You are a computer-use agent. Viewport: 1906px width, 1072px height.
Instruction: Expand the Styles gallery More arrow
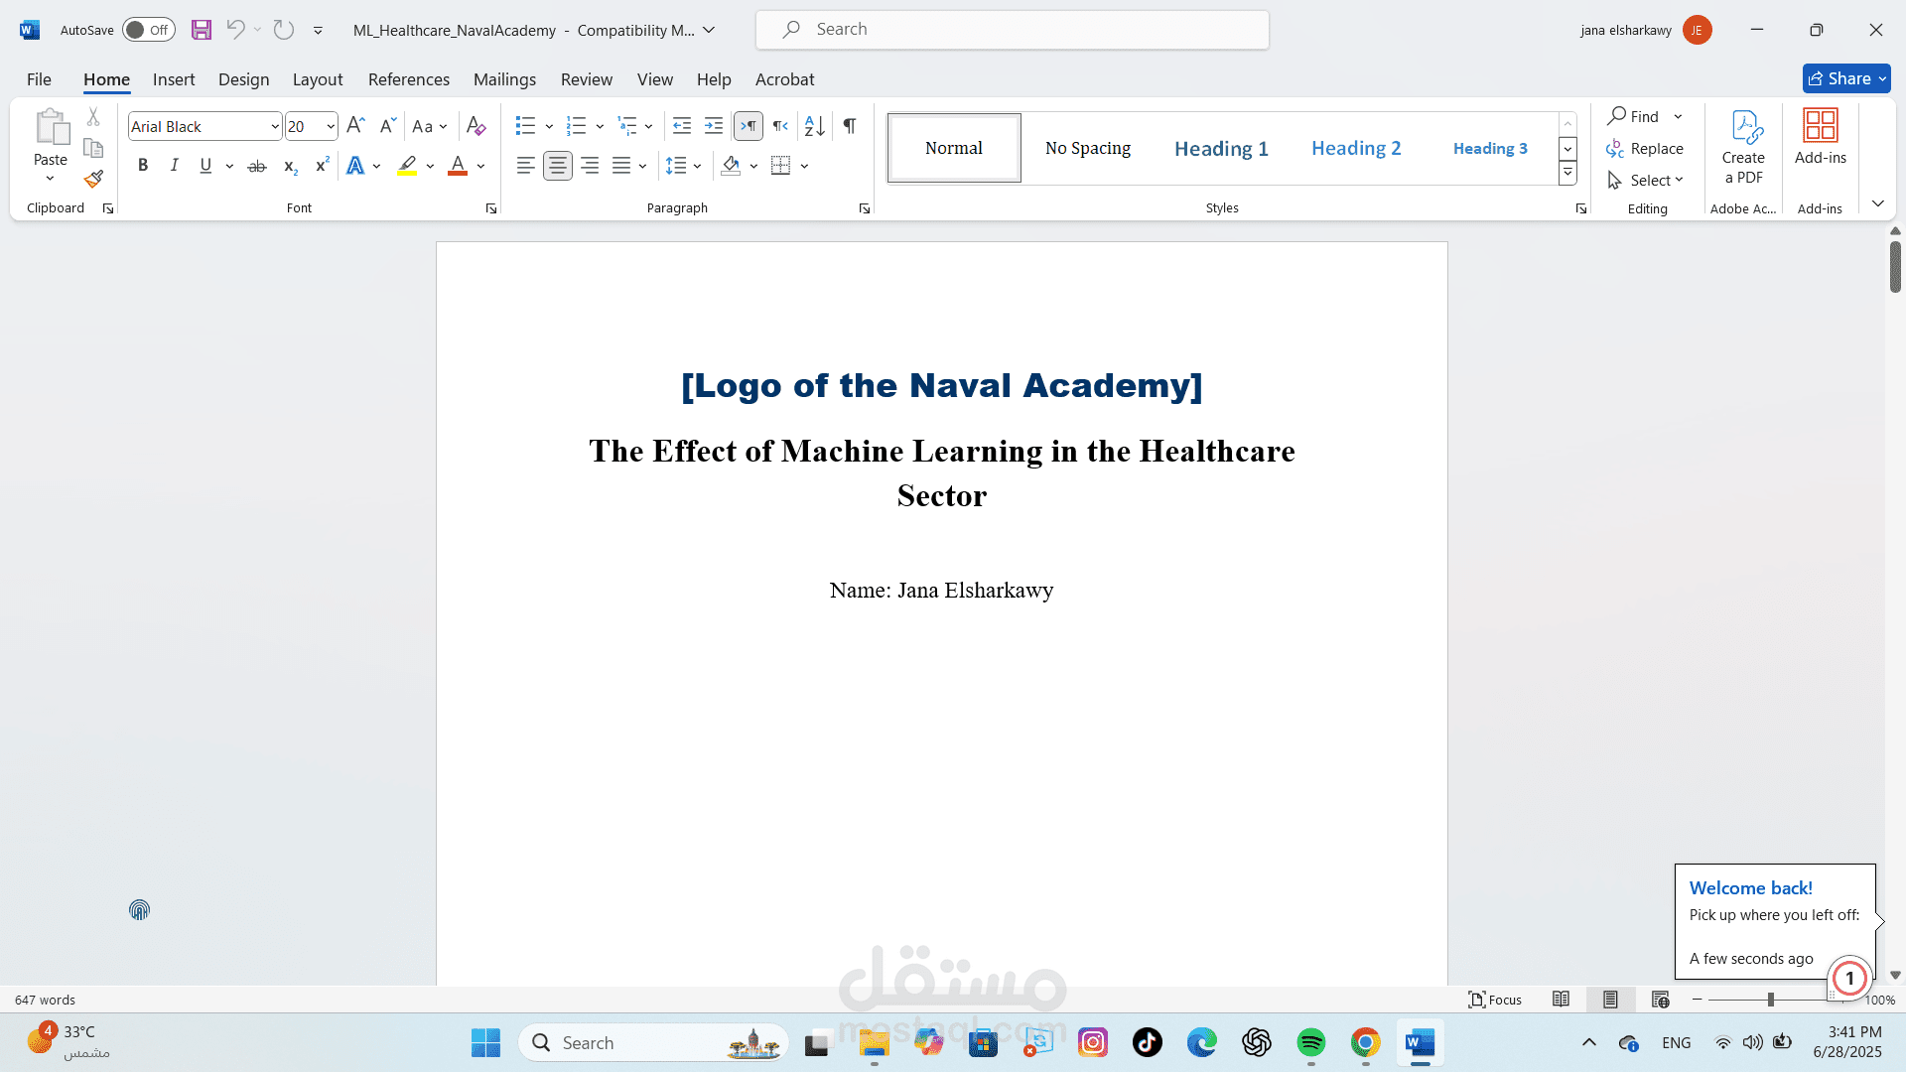point(1567,174)
